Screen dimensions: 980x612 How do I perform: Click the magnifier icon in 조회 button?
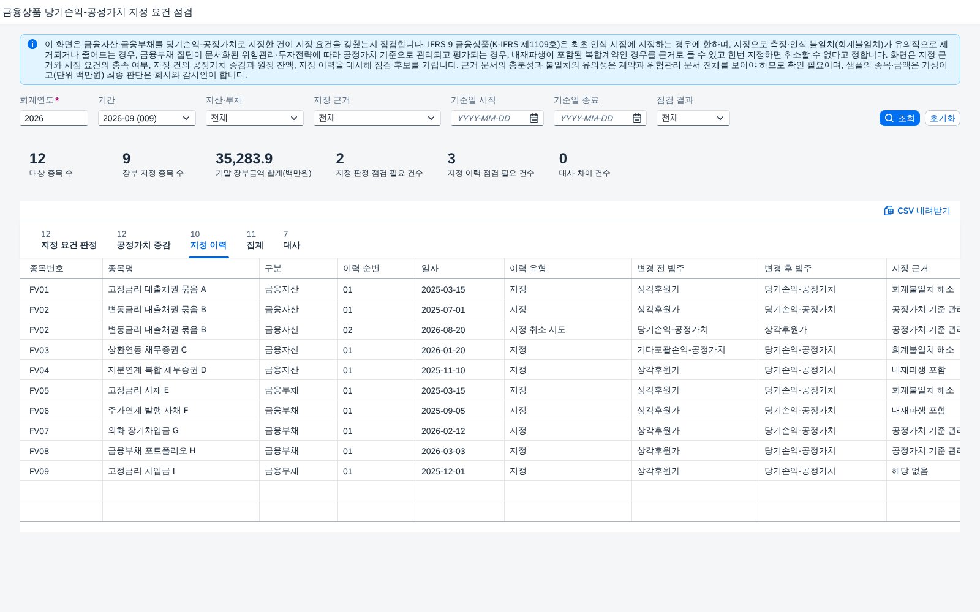click(x=889, y=118)
